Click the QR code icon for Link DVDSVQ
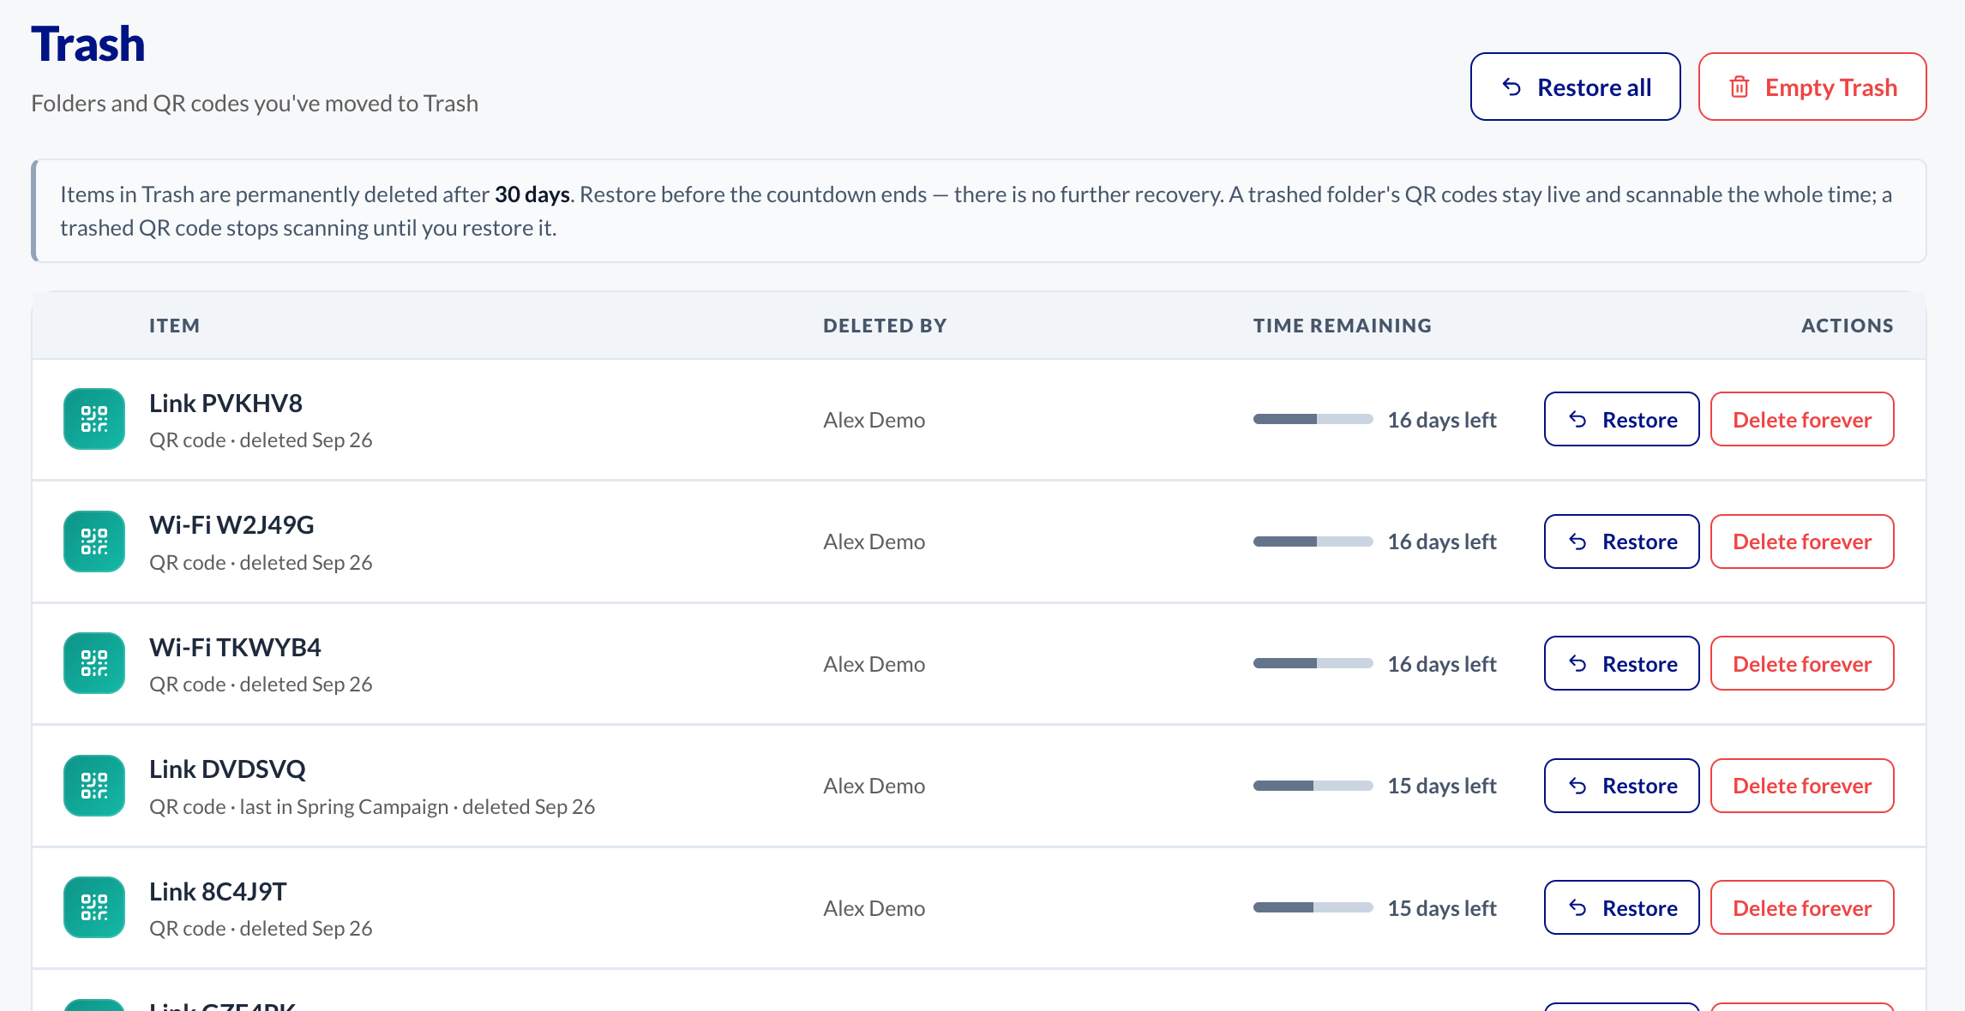The height and width of the screenshot is (1011, 1965). (x=94, y=786)
